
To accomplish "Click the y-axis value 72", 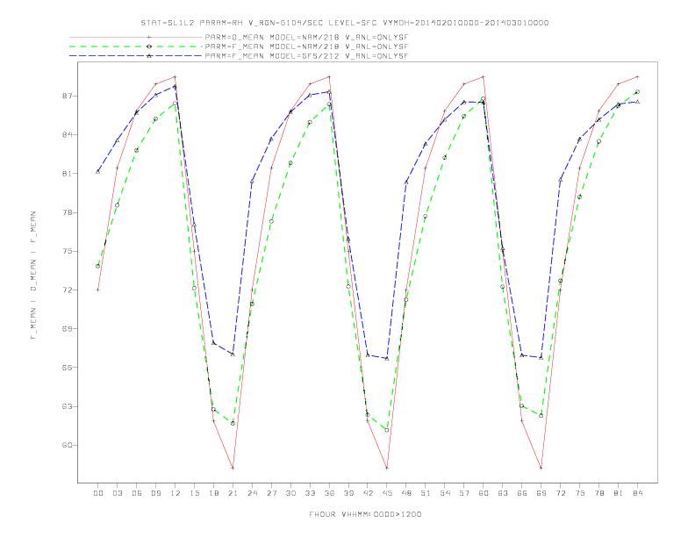I will point(67,290).
